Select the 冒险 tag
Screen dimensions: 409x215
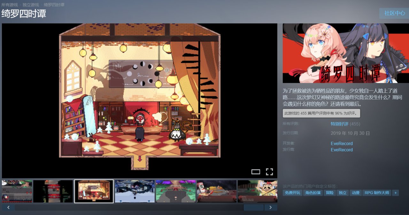(x=329, y=193)
